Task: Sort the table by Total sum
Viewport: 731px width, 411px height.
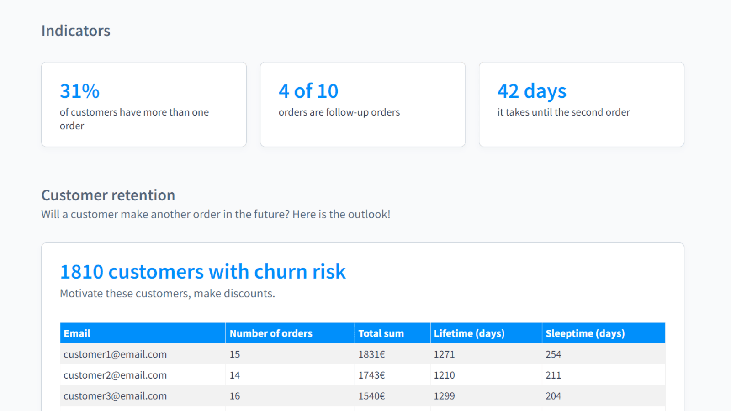Action: (x=381, y=333)
